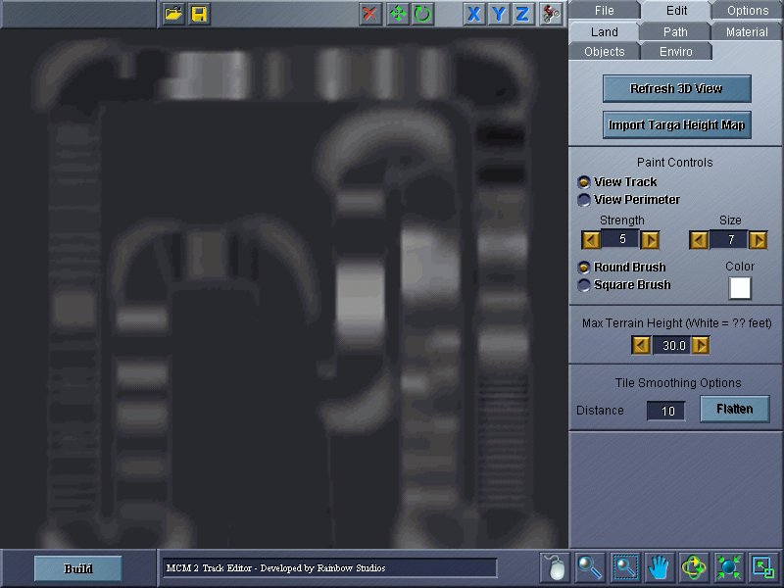Image resolution: width=784 pixels, height=588 pixels.
Task: Decrease brush Strength with left arrow
Action: (x=591, y=240)
